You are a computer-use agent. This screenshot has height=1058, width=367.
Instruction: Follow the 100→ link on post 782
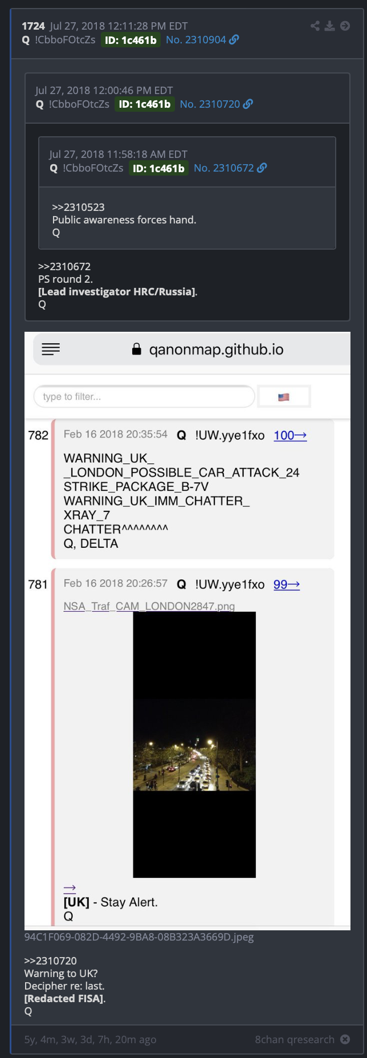pos(290,436)
